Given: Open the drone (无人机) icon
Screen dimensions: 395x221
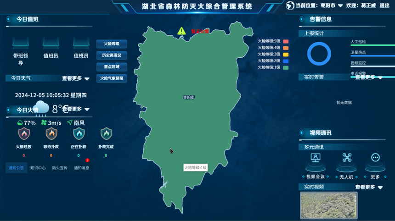Looking at the screenshot, I should click(x=347, y=158).
